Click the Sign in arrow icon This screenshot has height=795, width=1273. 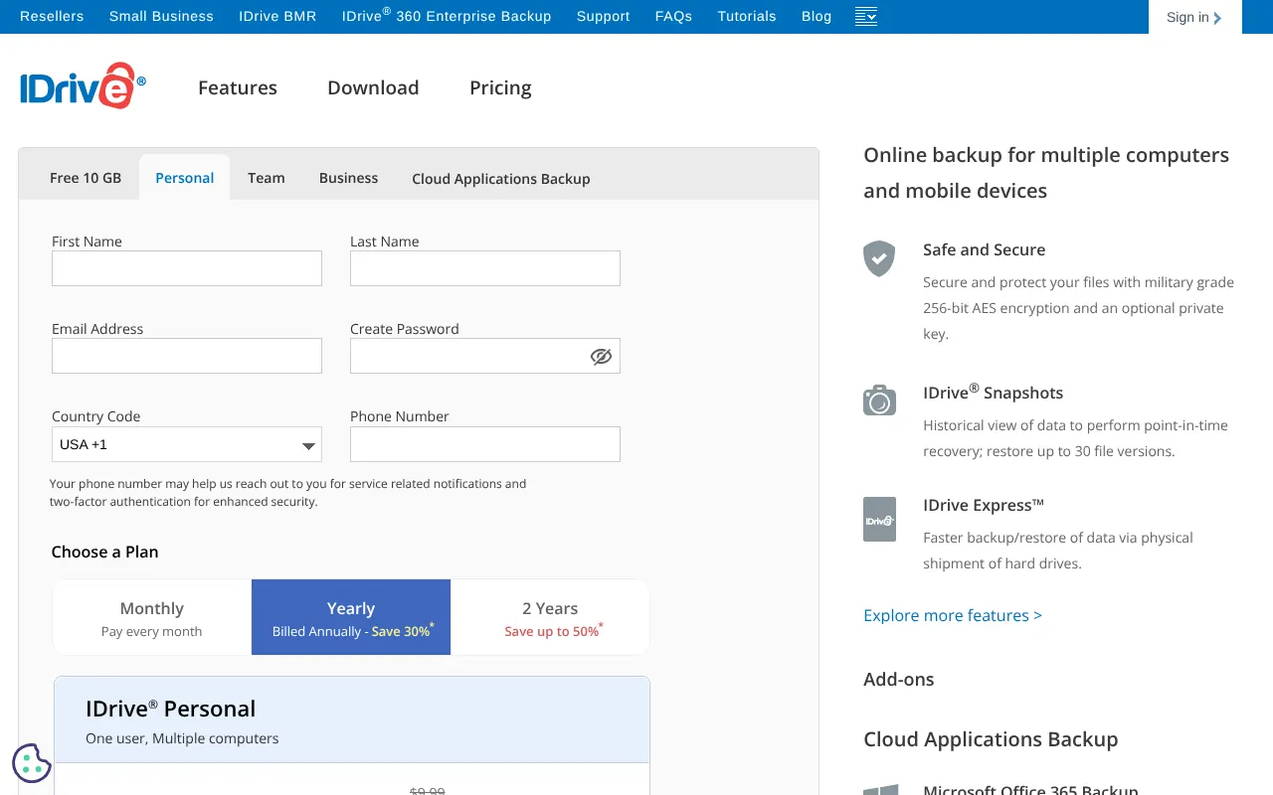[1218, 18]
